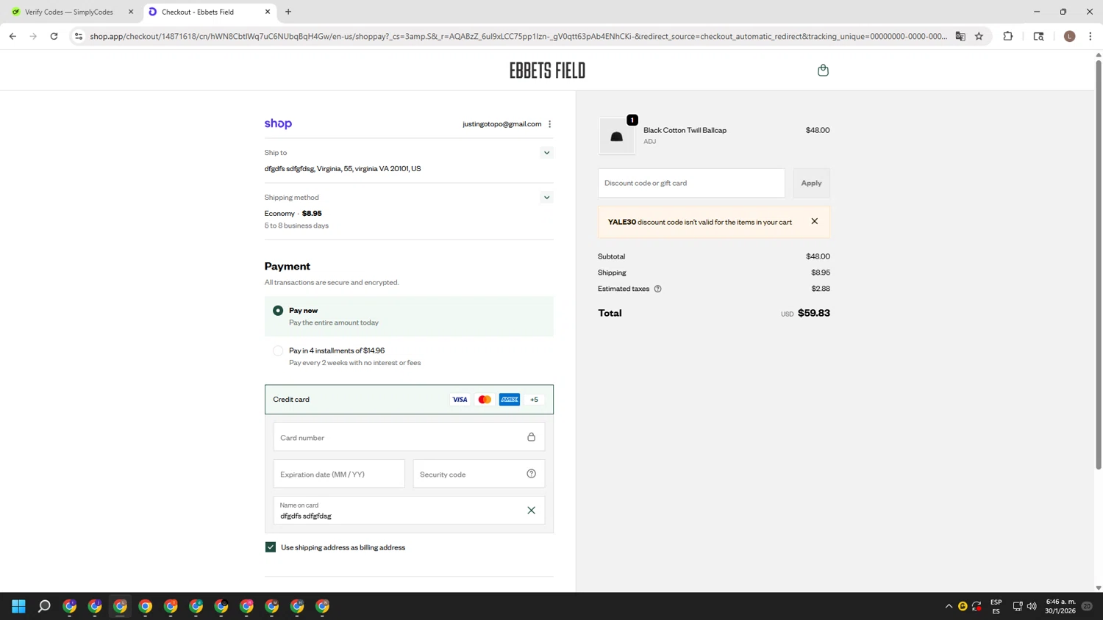The height and width of the screenshot is (620, 1103).
Task: Open the Windows Start menu
Action: 19,606
